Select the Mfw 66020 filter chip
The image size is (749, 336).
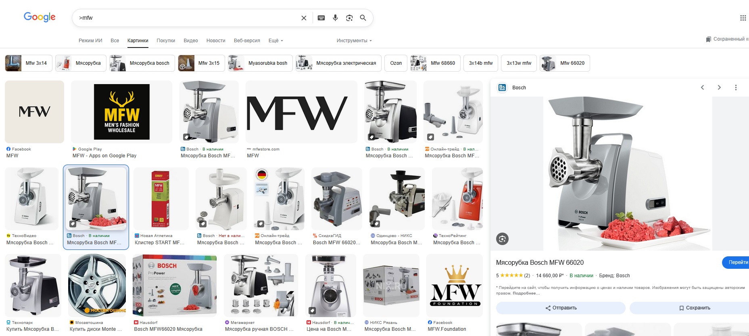(565, 63)
